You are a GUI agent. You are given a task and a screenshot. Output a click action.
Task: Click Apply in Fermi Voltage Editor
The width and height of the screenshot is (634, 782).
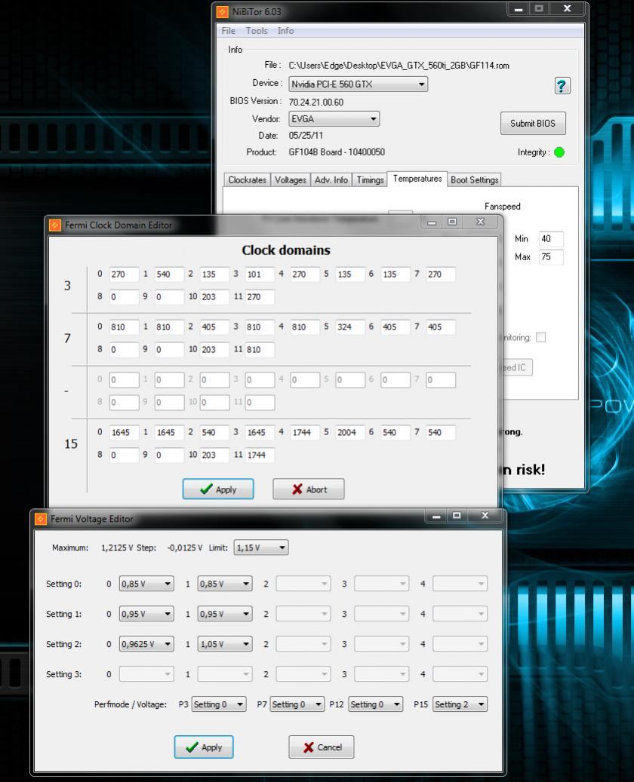(x=204, y=747)
